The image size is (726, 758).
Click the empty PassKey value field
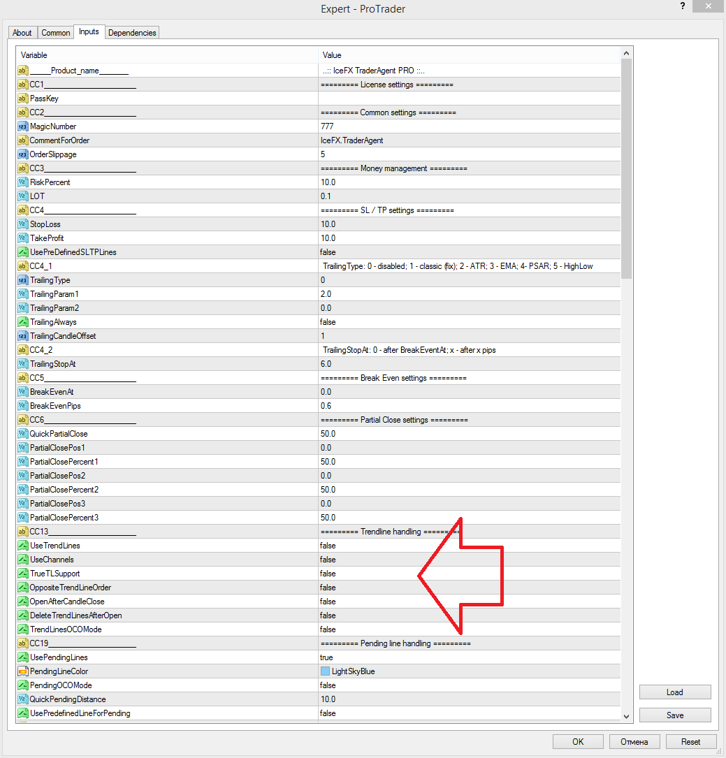(470, 99)
